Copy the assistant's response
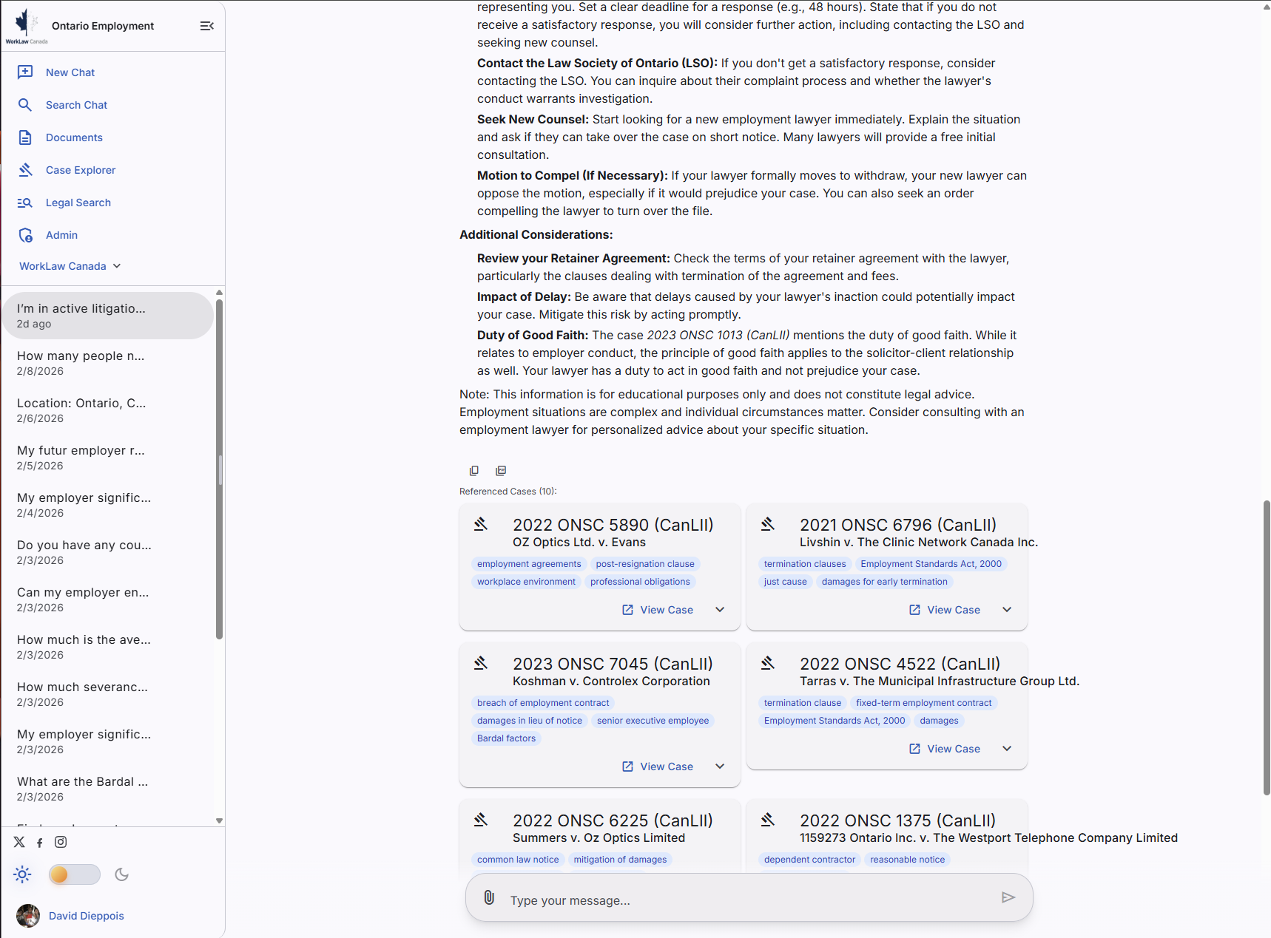1271x938 pixels. click(474, 470)
